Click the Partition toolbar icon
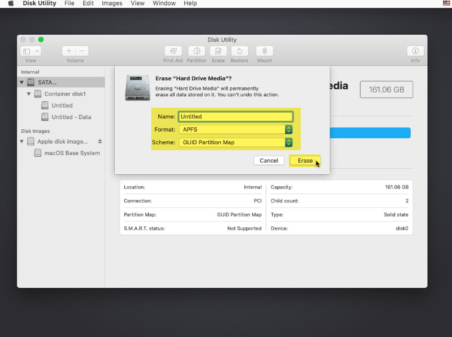The height and width of the screenshot is (337, 452). (x=197, y=51)
